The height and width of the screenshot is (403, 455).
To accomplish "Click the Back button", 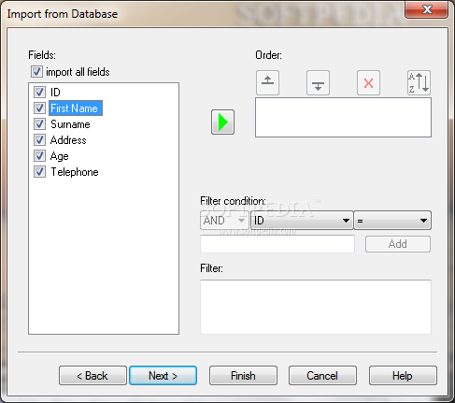I will [x=92, y=376].
